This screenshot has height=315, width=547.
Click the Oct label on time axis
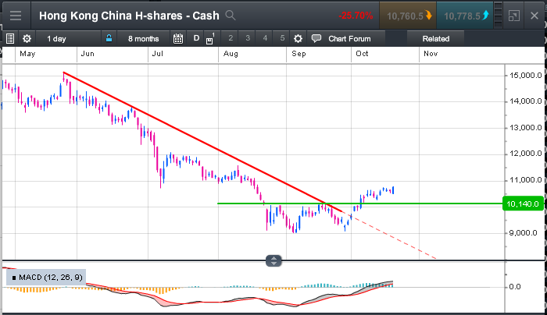click(362, 54)
